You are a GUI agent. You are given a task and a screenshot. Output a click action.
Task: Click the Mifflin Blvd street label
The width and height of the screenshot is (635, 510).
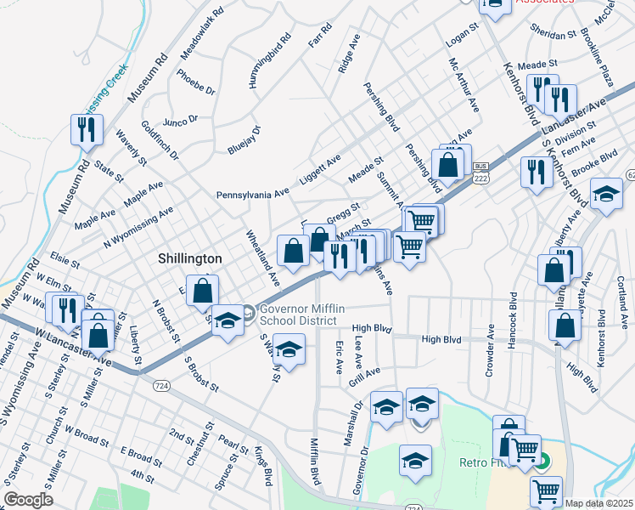[316, 462]
